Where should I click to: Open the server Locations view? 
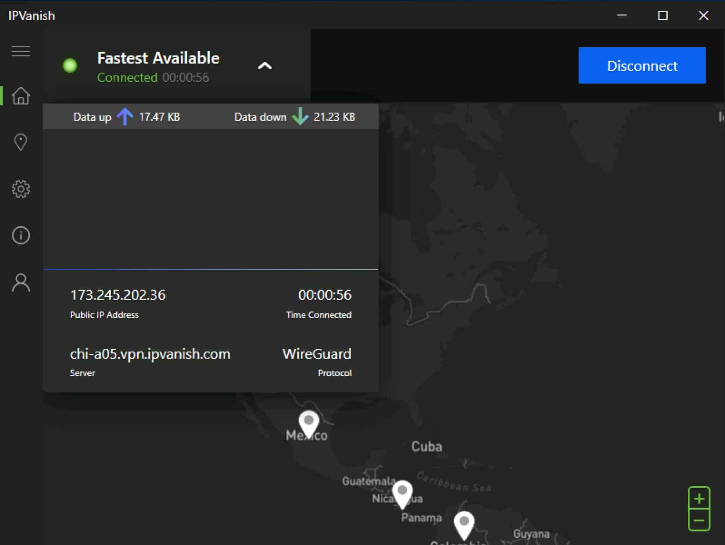(x=21, y=142)
